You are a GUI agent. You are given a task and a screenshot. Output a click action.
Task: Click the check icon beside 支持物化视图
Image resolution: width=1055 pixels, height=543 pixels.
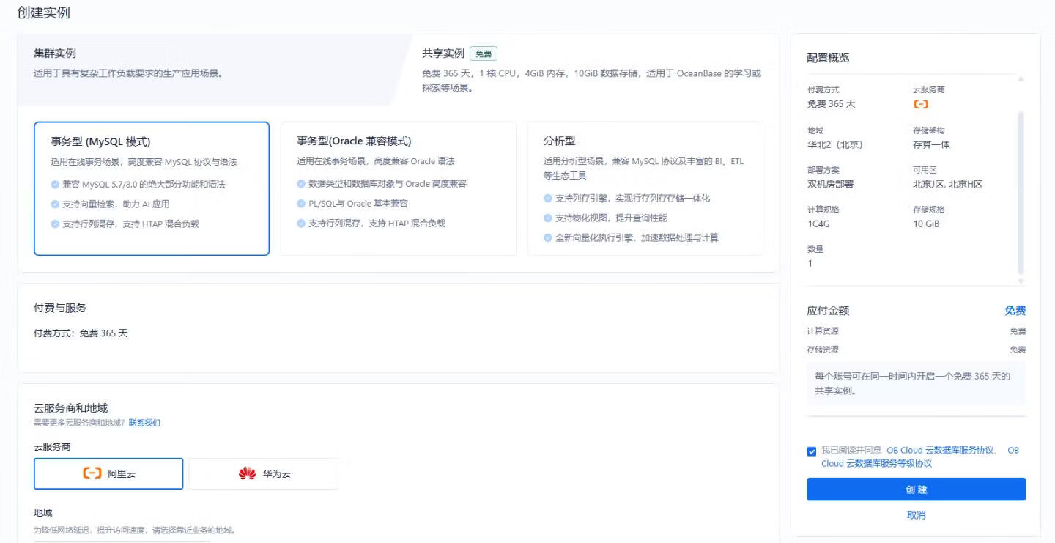(x=548, y=218)
